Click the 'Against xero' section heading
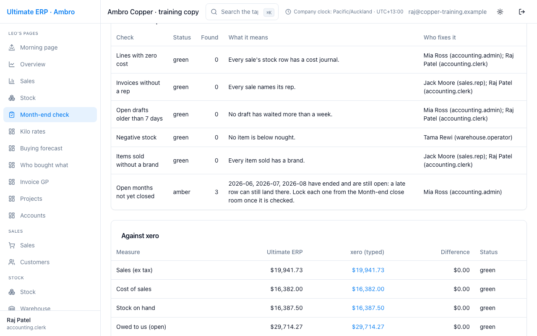This screenshot has height=336, width=537. pos(140,236)
